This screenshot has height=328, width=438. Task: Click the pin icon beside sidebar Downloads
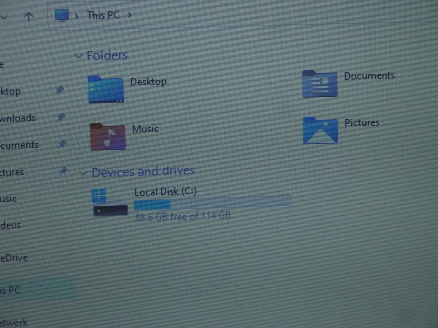[x=61, y=117]
